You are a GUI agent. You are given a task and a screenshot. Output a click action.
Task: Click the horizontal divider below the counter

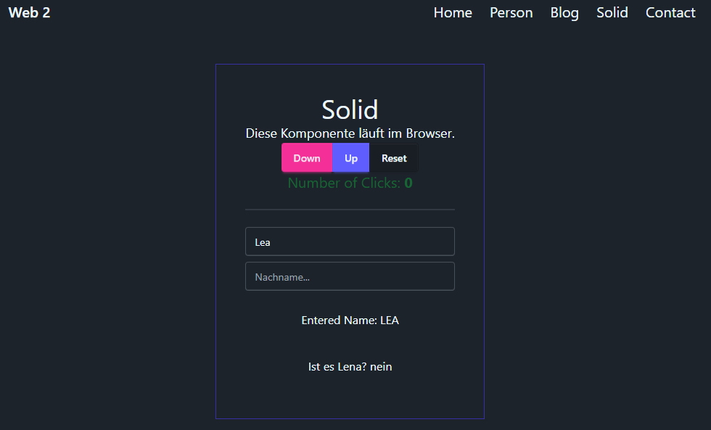(350, 210)
